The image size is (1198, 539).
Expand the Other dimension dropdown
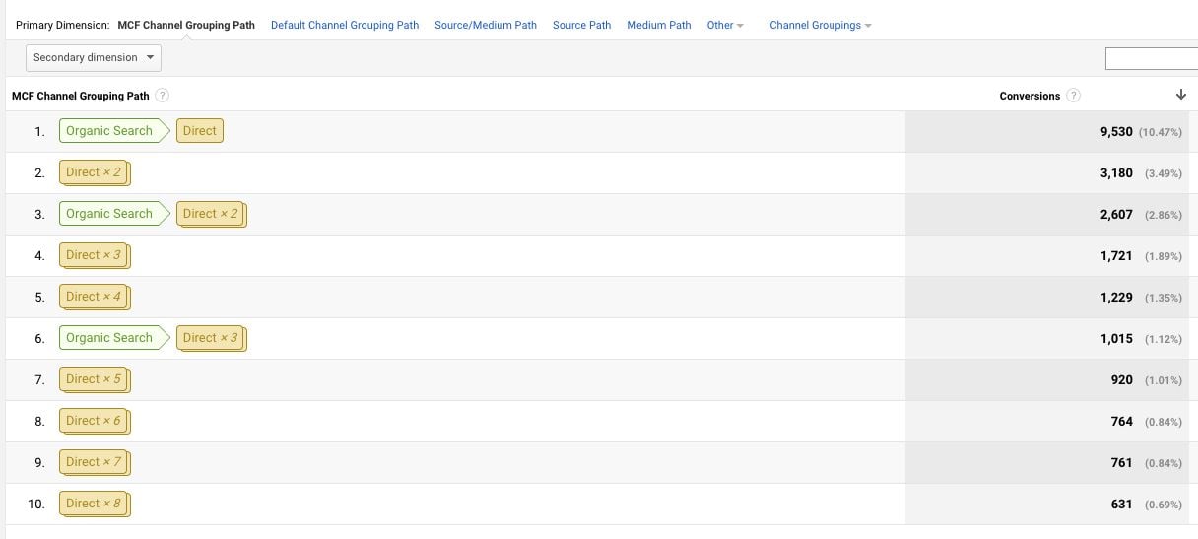point(725,25)
